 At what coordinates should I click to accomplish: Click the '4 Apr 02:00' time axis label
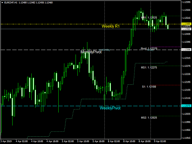coord(22,141)
